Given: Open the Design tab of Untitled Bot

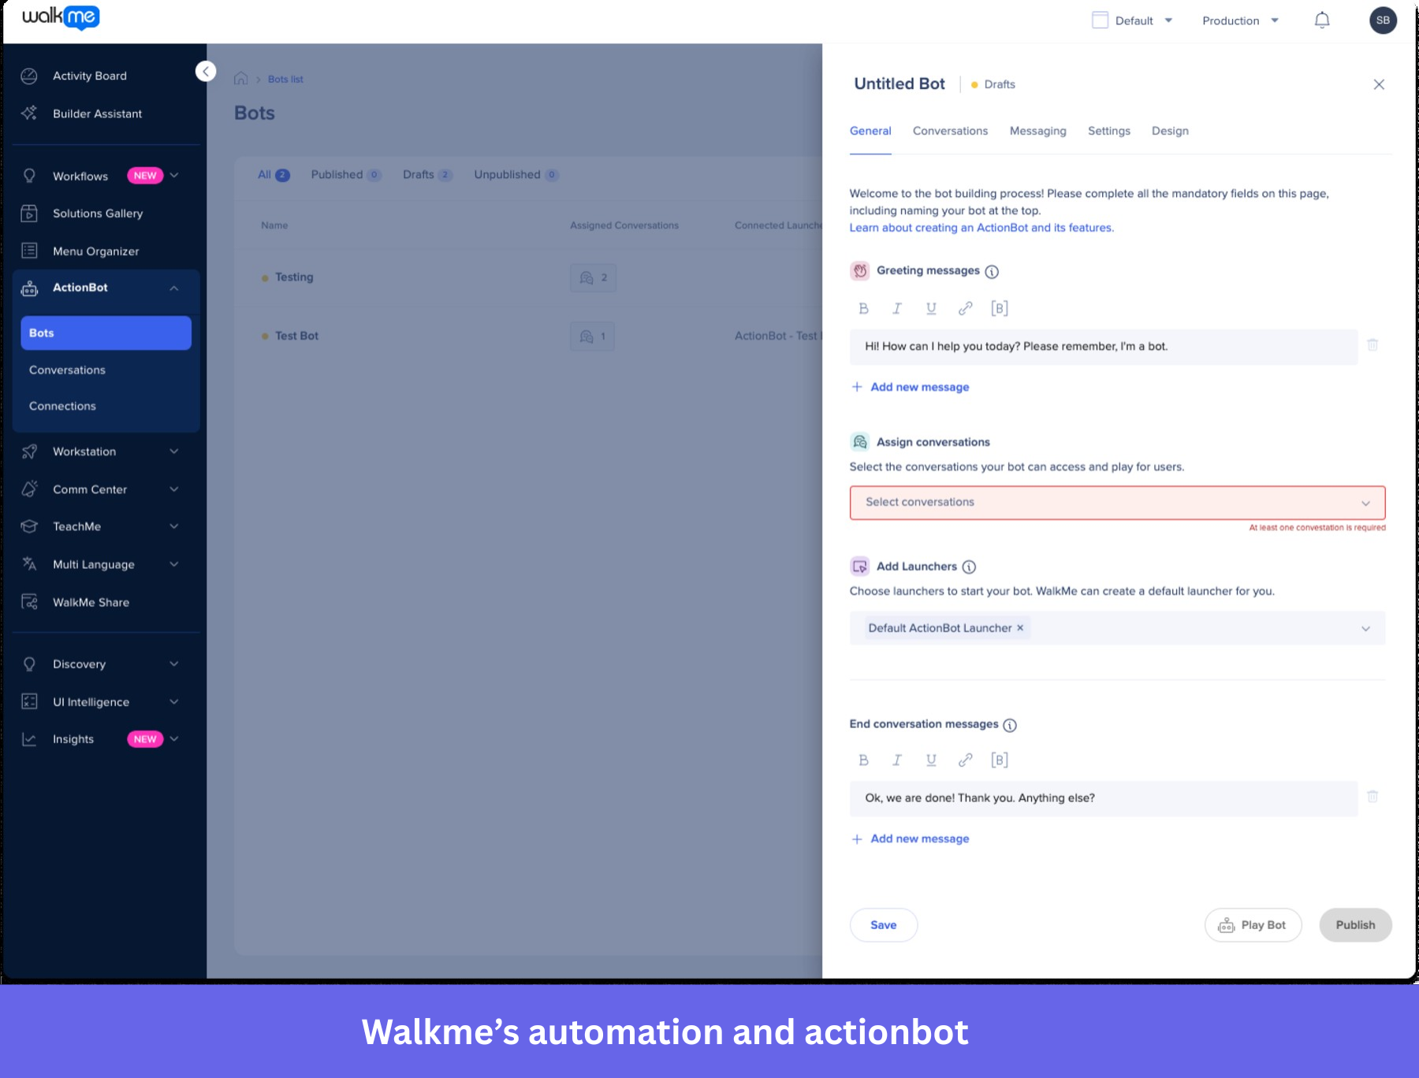Looking at the screenshot, I should tap(1170, 131).
